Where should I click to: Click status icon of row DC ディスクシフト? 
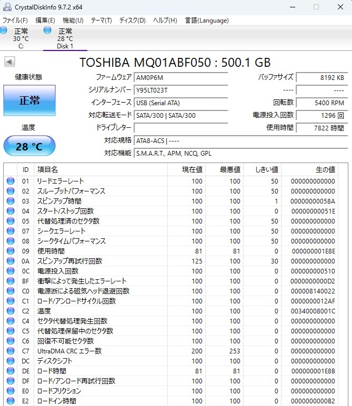click(x=11, y=361)
